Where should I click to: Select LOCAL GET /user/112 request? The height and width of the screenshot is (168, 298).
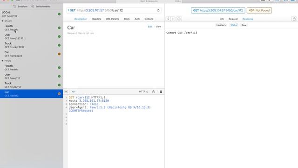pyautogui.click(x=31, y=14)
